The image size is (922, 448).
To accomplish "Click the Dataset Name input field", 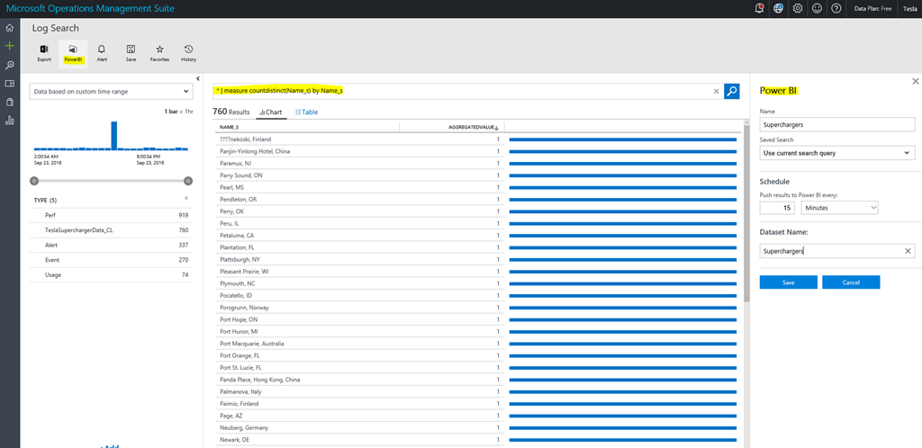I will click(x=828, y=251).
